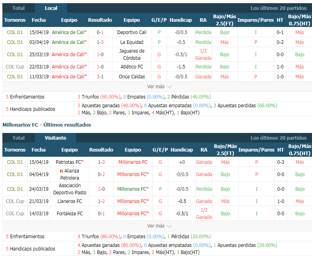The image size is (312, 256).
Task: Open Fortaleza FC team link
Action: [69, 213]
